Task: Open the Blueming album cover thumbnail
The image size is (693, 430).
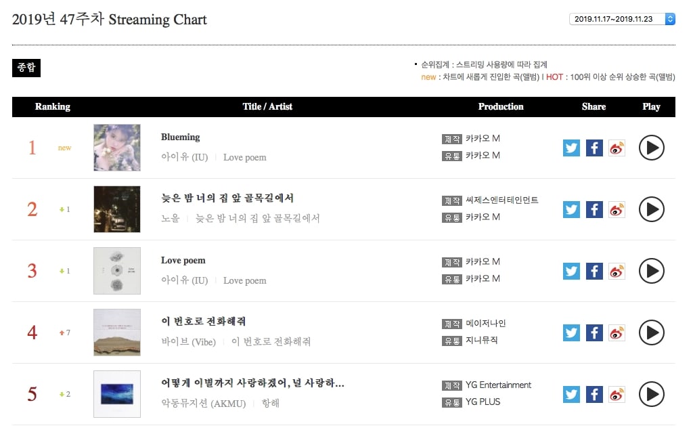Action: coord(117,148)
